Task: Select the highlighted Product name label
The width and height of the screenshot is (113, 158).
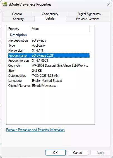Action: coord(18,56)
